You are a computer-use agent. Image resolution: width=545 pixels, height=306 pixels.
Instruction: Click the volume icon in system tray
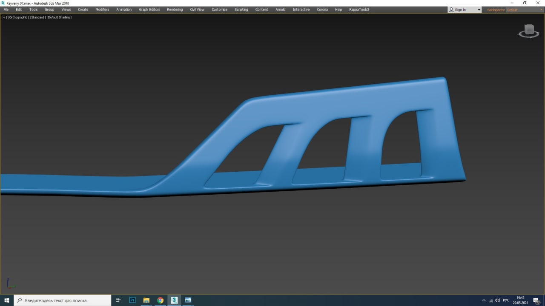click(497, 300)
